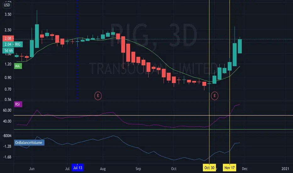The width and height of the screenshot is (293, 173).
Task: Click the -1.2B volume axis value
Action: pyautogui.click(x=7, y=146)
